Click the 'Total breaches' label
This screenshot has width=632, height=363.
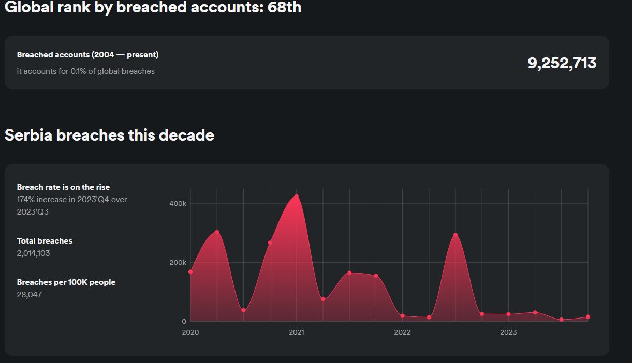(x=45, y=241)
